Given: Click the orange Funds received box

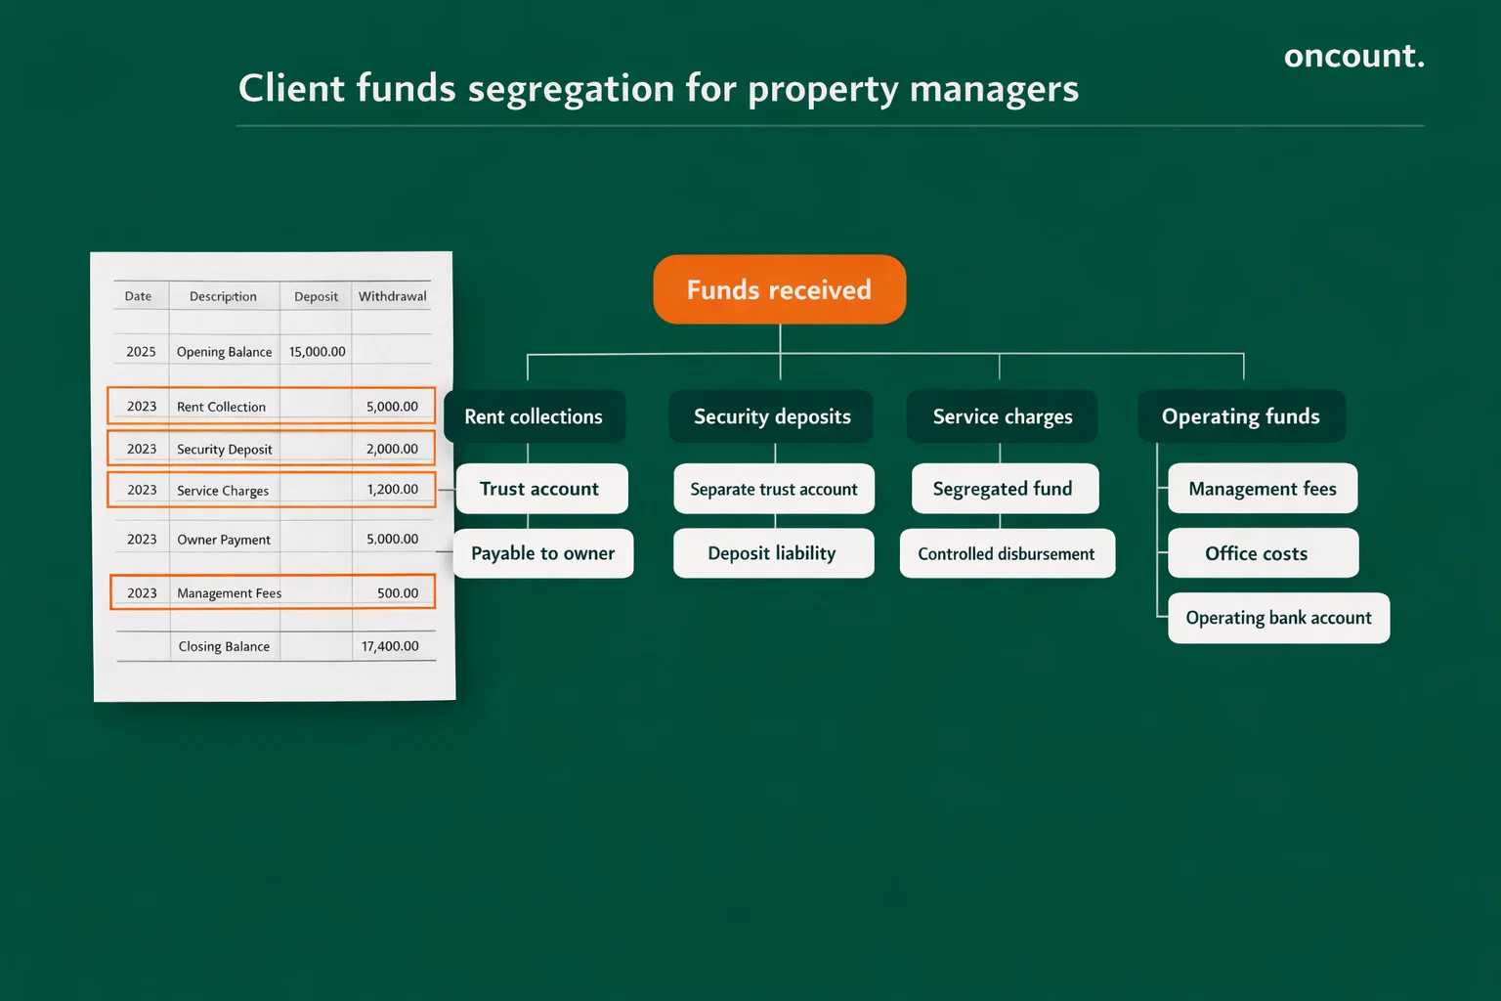Looking at the screenshot, I should coord(779,289).
